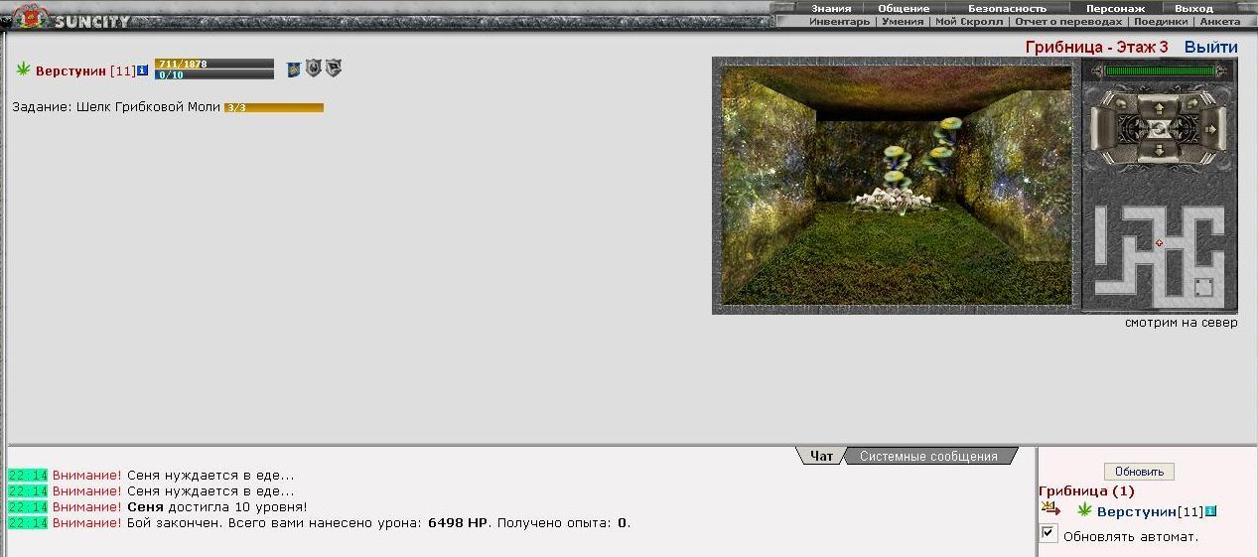The width and height of the screenshot is (1258, 557).
Task: Click the mana bar showing 0/10
Action: tap(214, 74)
